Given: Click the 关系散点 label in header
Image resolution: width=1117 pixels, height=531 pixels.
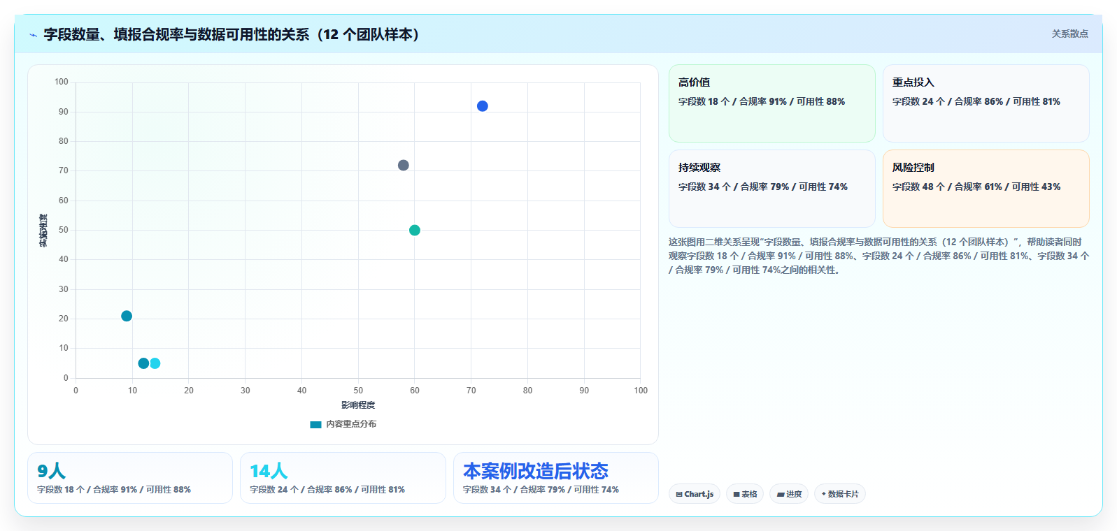Looking at the screenshot, I should 1069,34.
